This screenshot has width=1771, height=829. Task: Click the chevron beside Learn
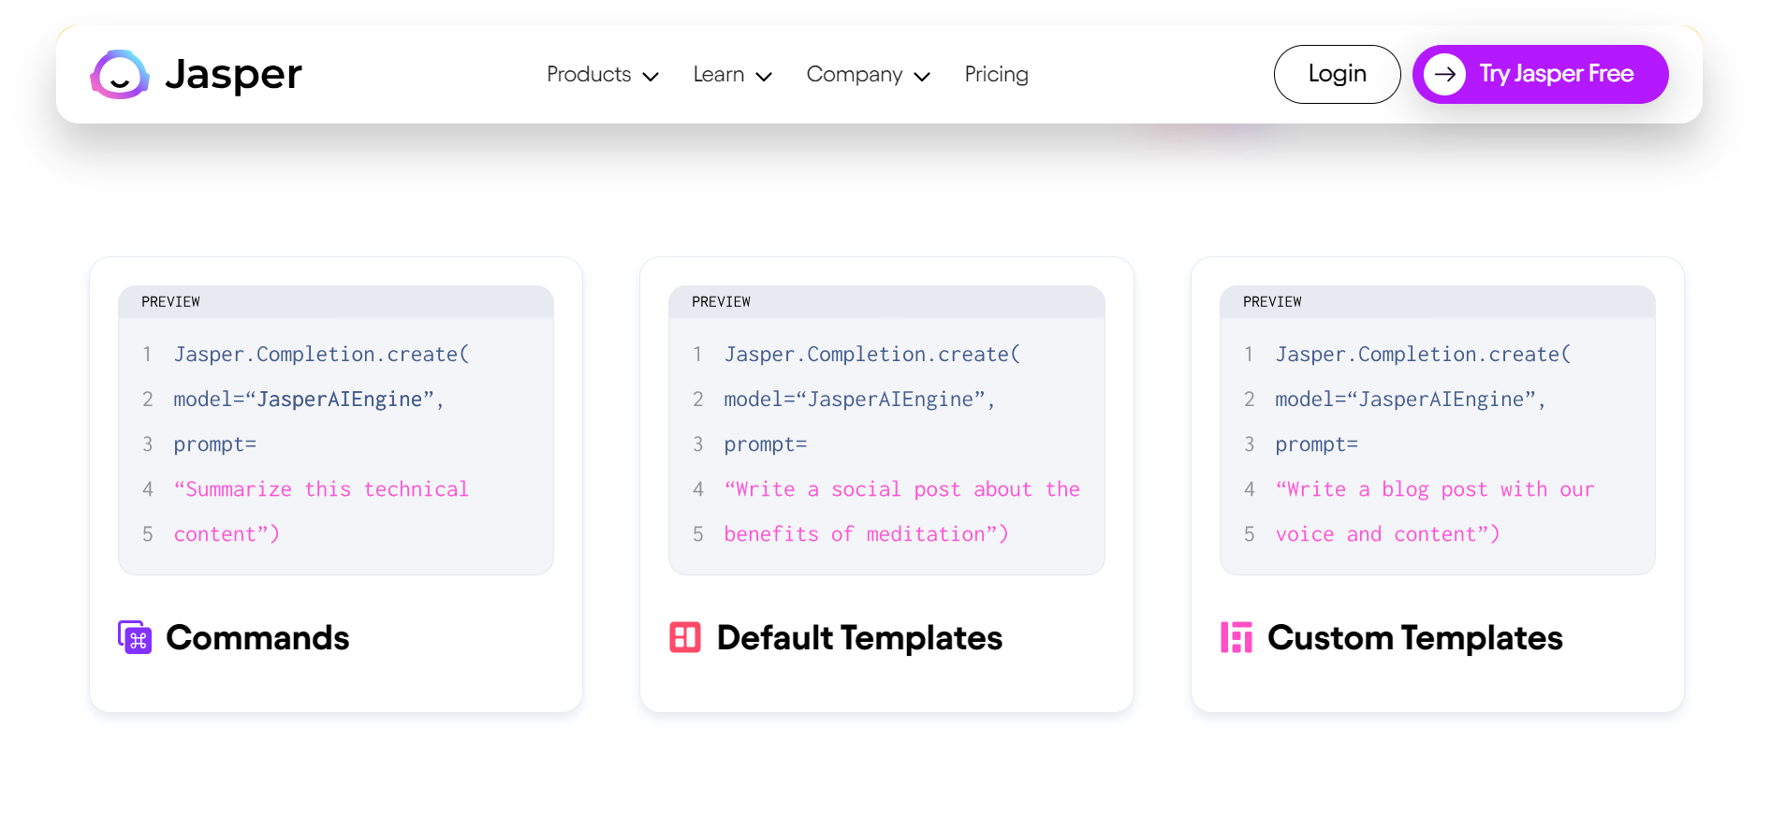[x=764, y=77]
